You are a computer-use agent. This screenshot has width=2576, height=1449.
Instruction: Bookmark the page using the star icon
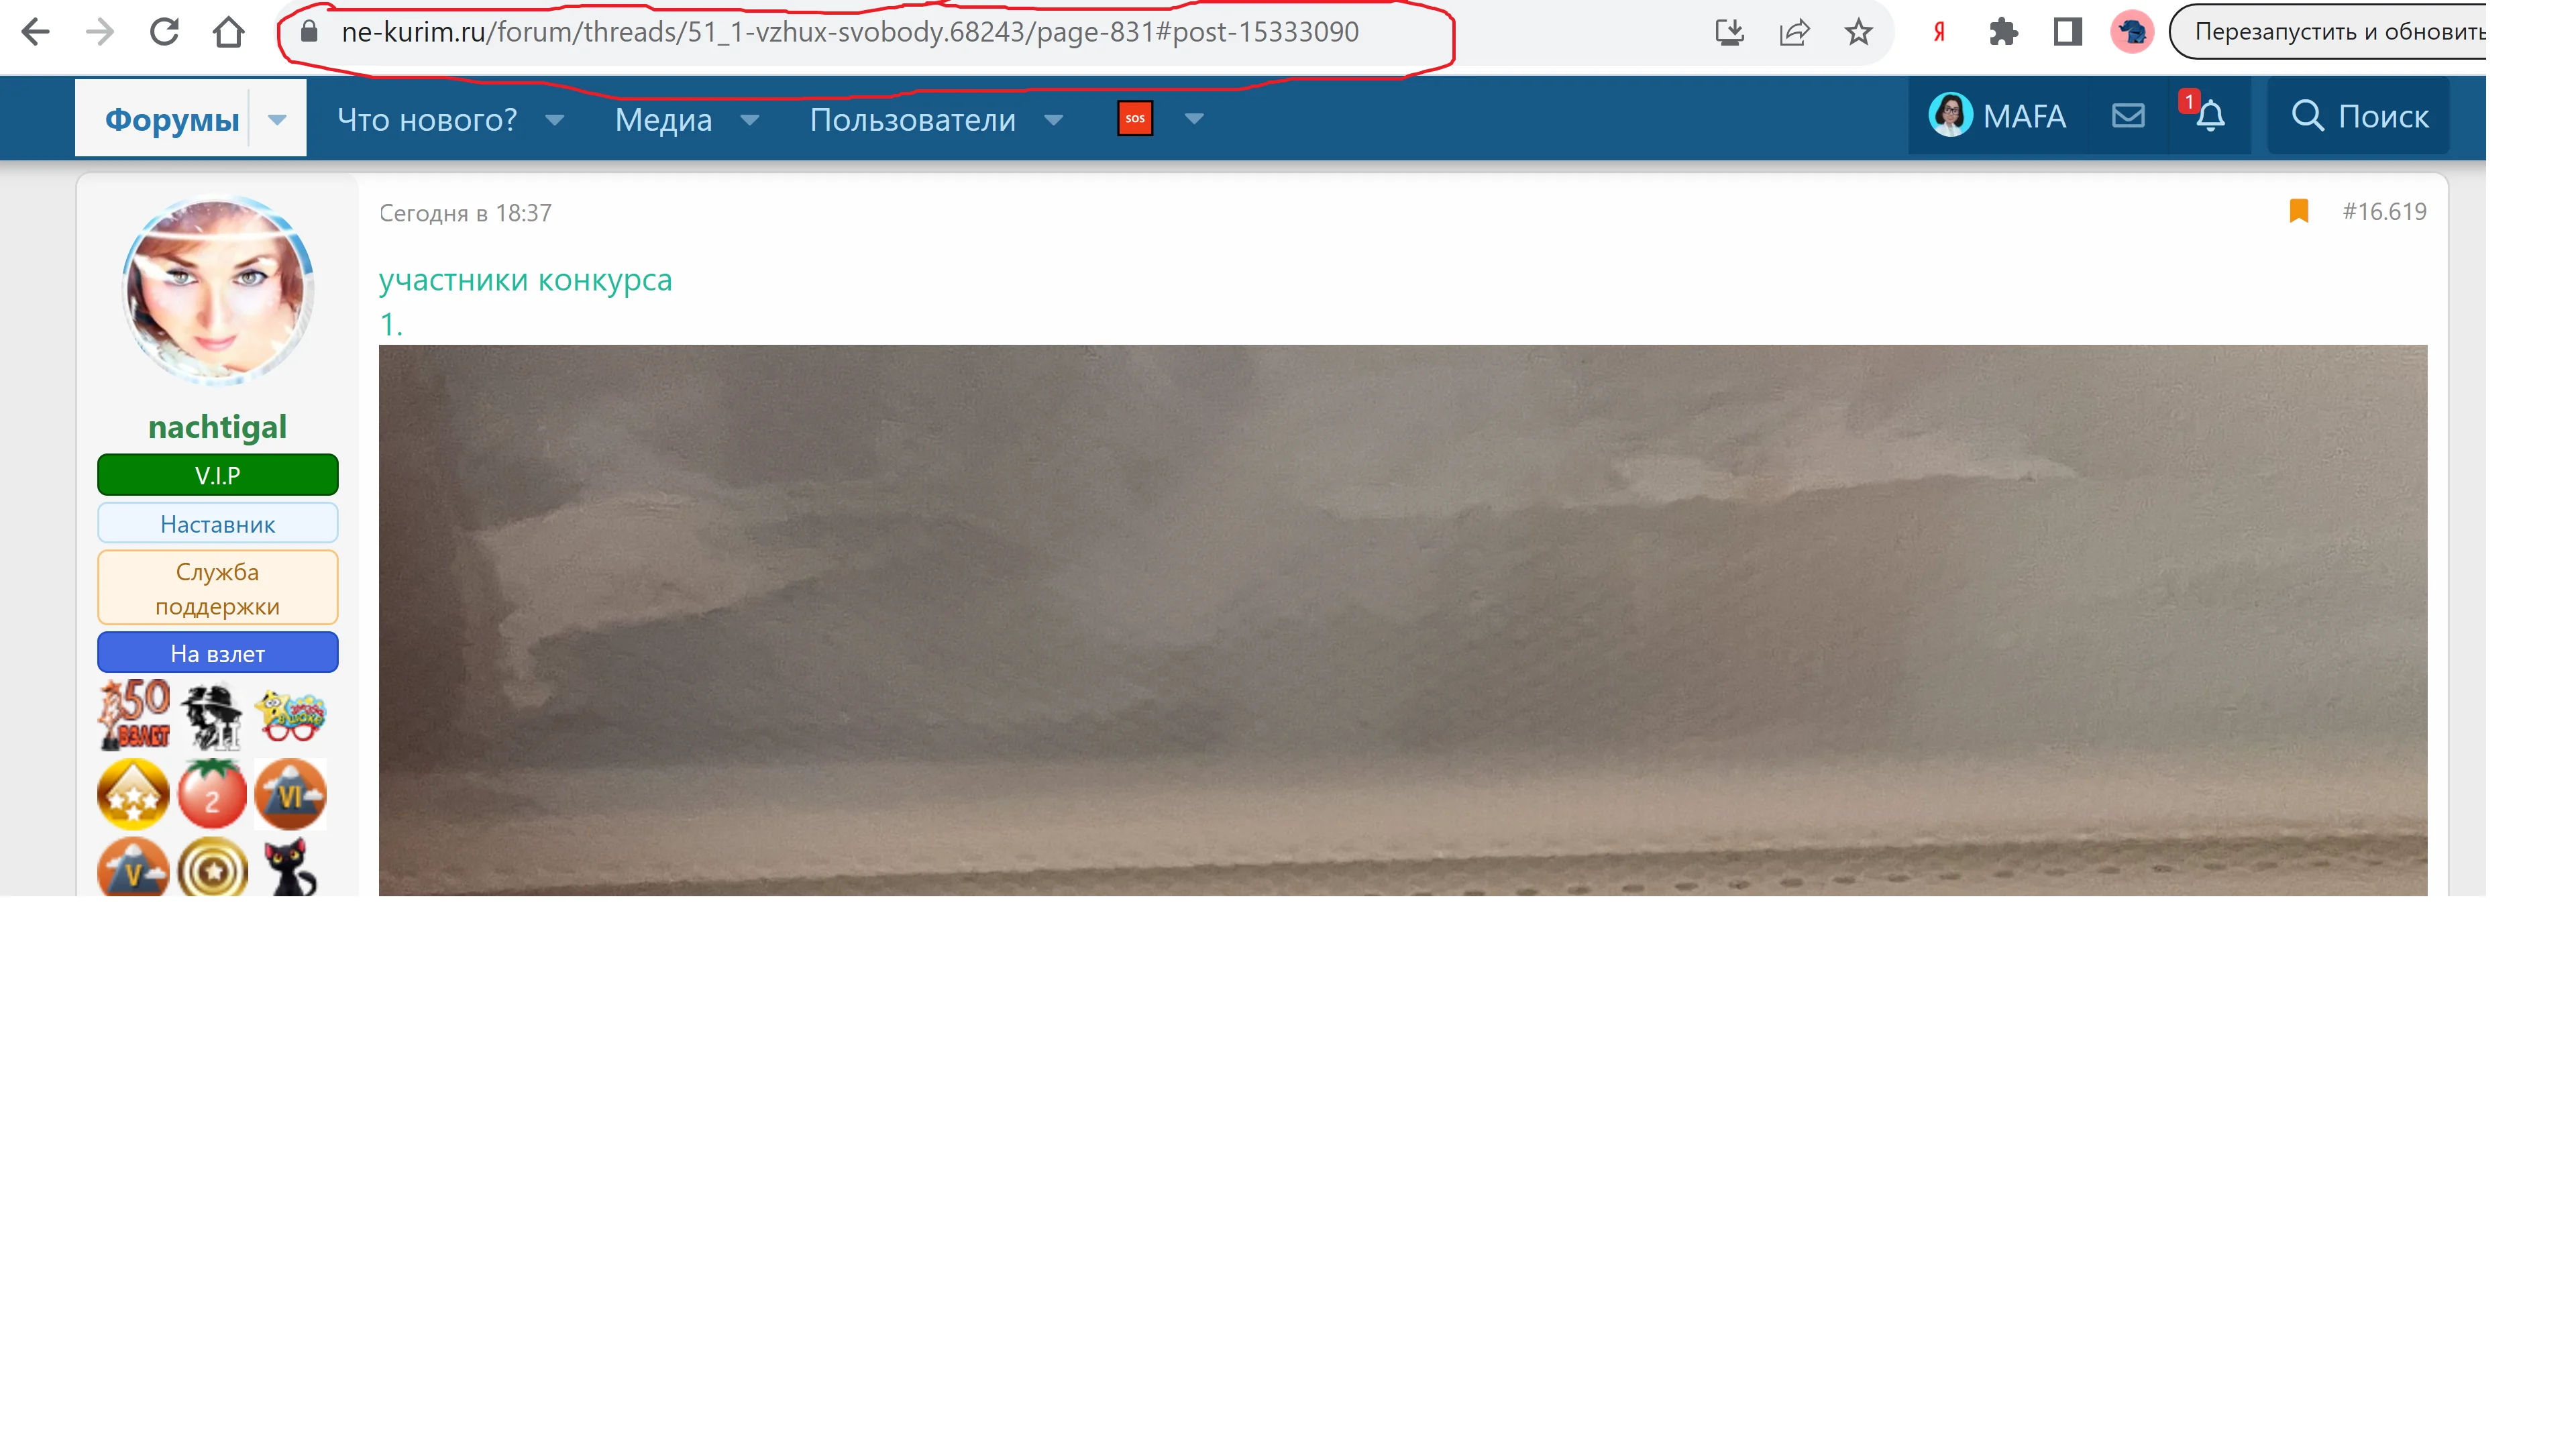coord(1859,31)
